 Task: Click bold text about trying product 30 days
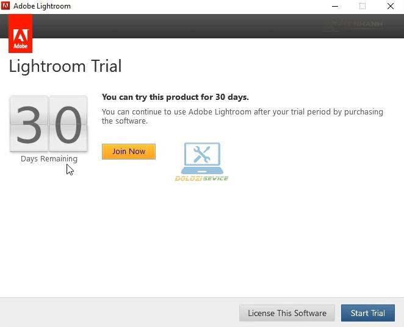(175, 97)
